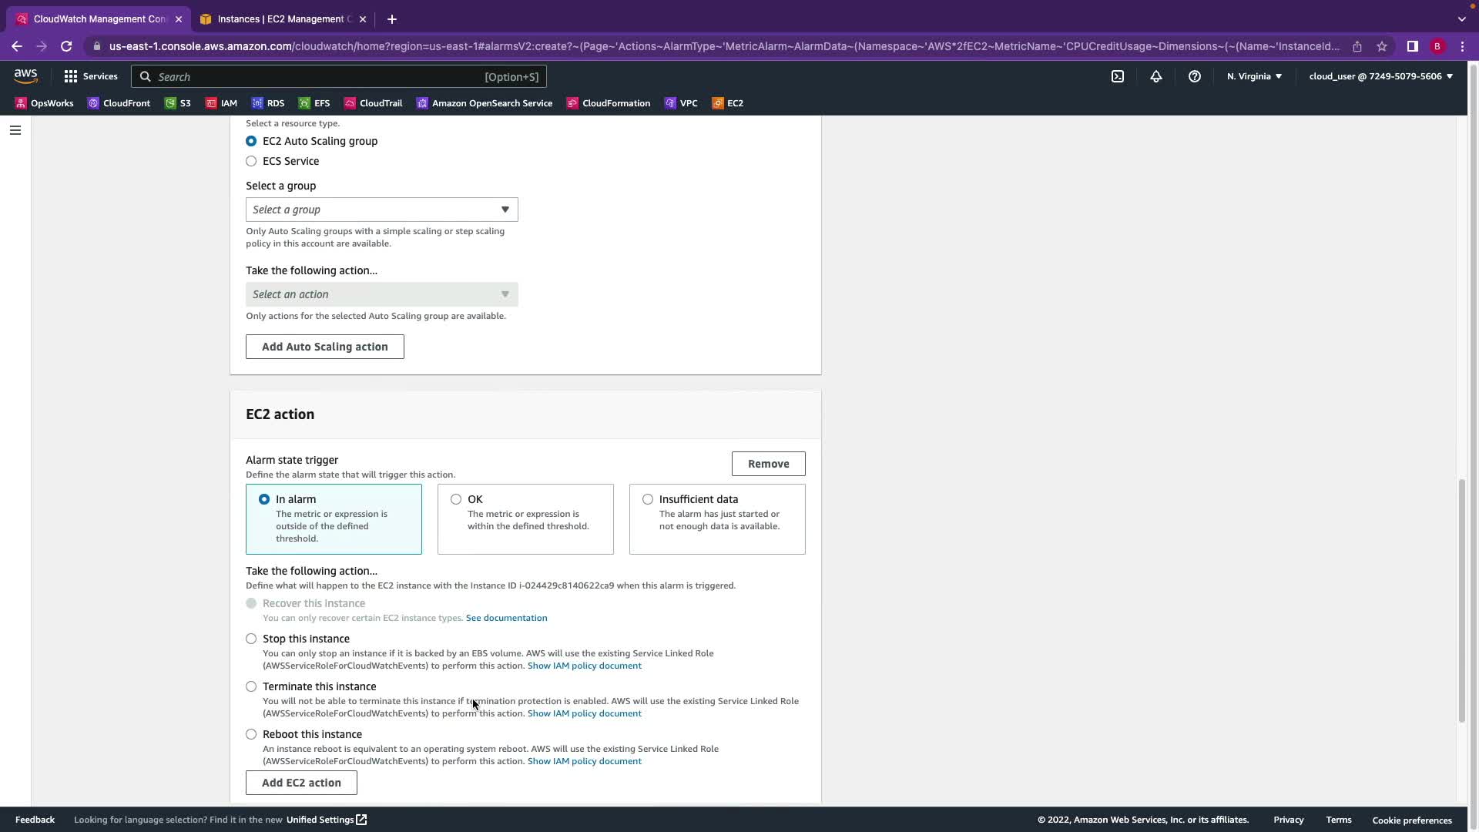Open the CloudFormation bookmark shortcut
This screenshot has width=1479, height=832.
point(608,103)
